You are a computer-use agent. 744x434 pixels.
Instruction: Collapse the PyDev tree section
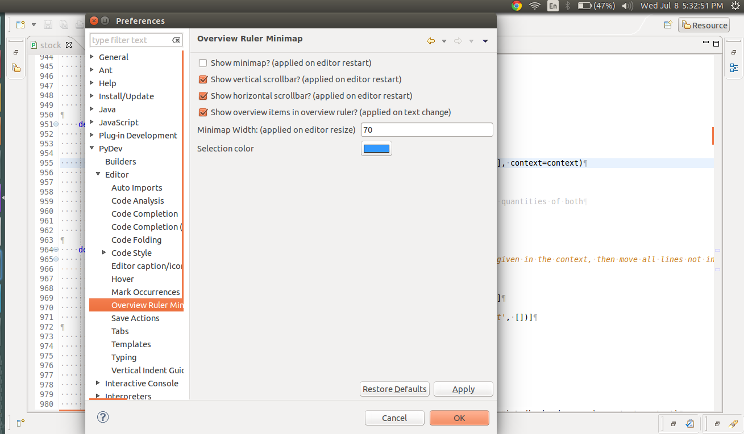coord(92,148)
